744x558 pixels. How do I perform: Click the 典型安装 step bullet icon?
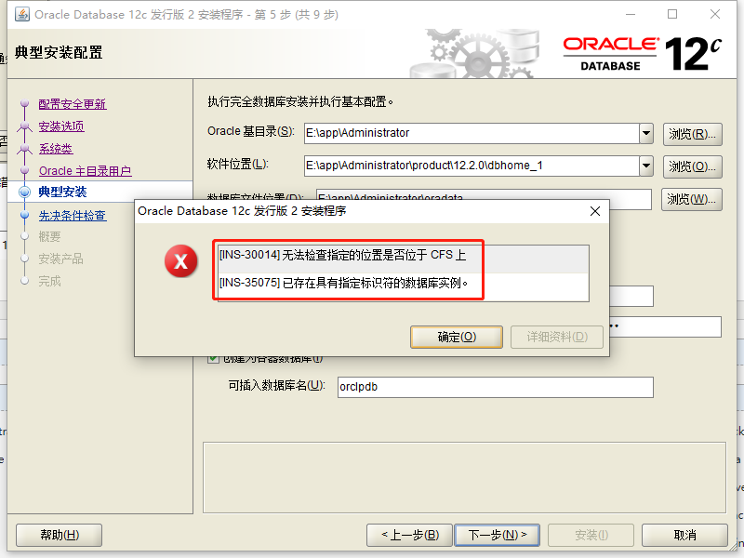tap(25, 192)
